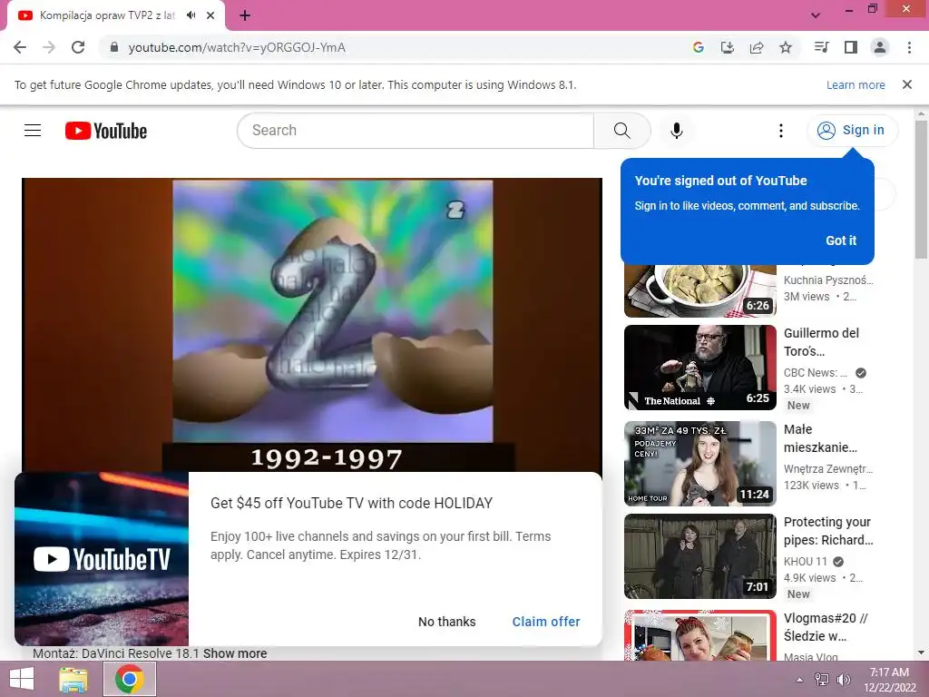
Task: Open the Małe mieszkanie video thumbnail
Action: 699,464
